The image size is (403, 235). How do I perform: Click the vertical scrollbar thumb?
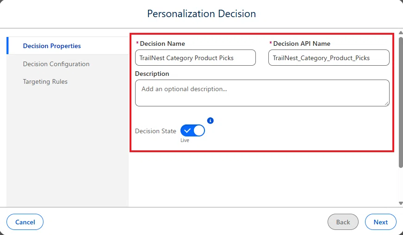coord(401,103)
